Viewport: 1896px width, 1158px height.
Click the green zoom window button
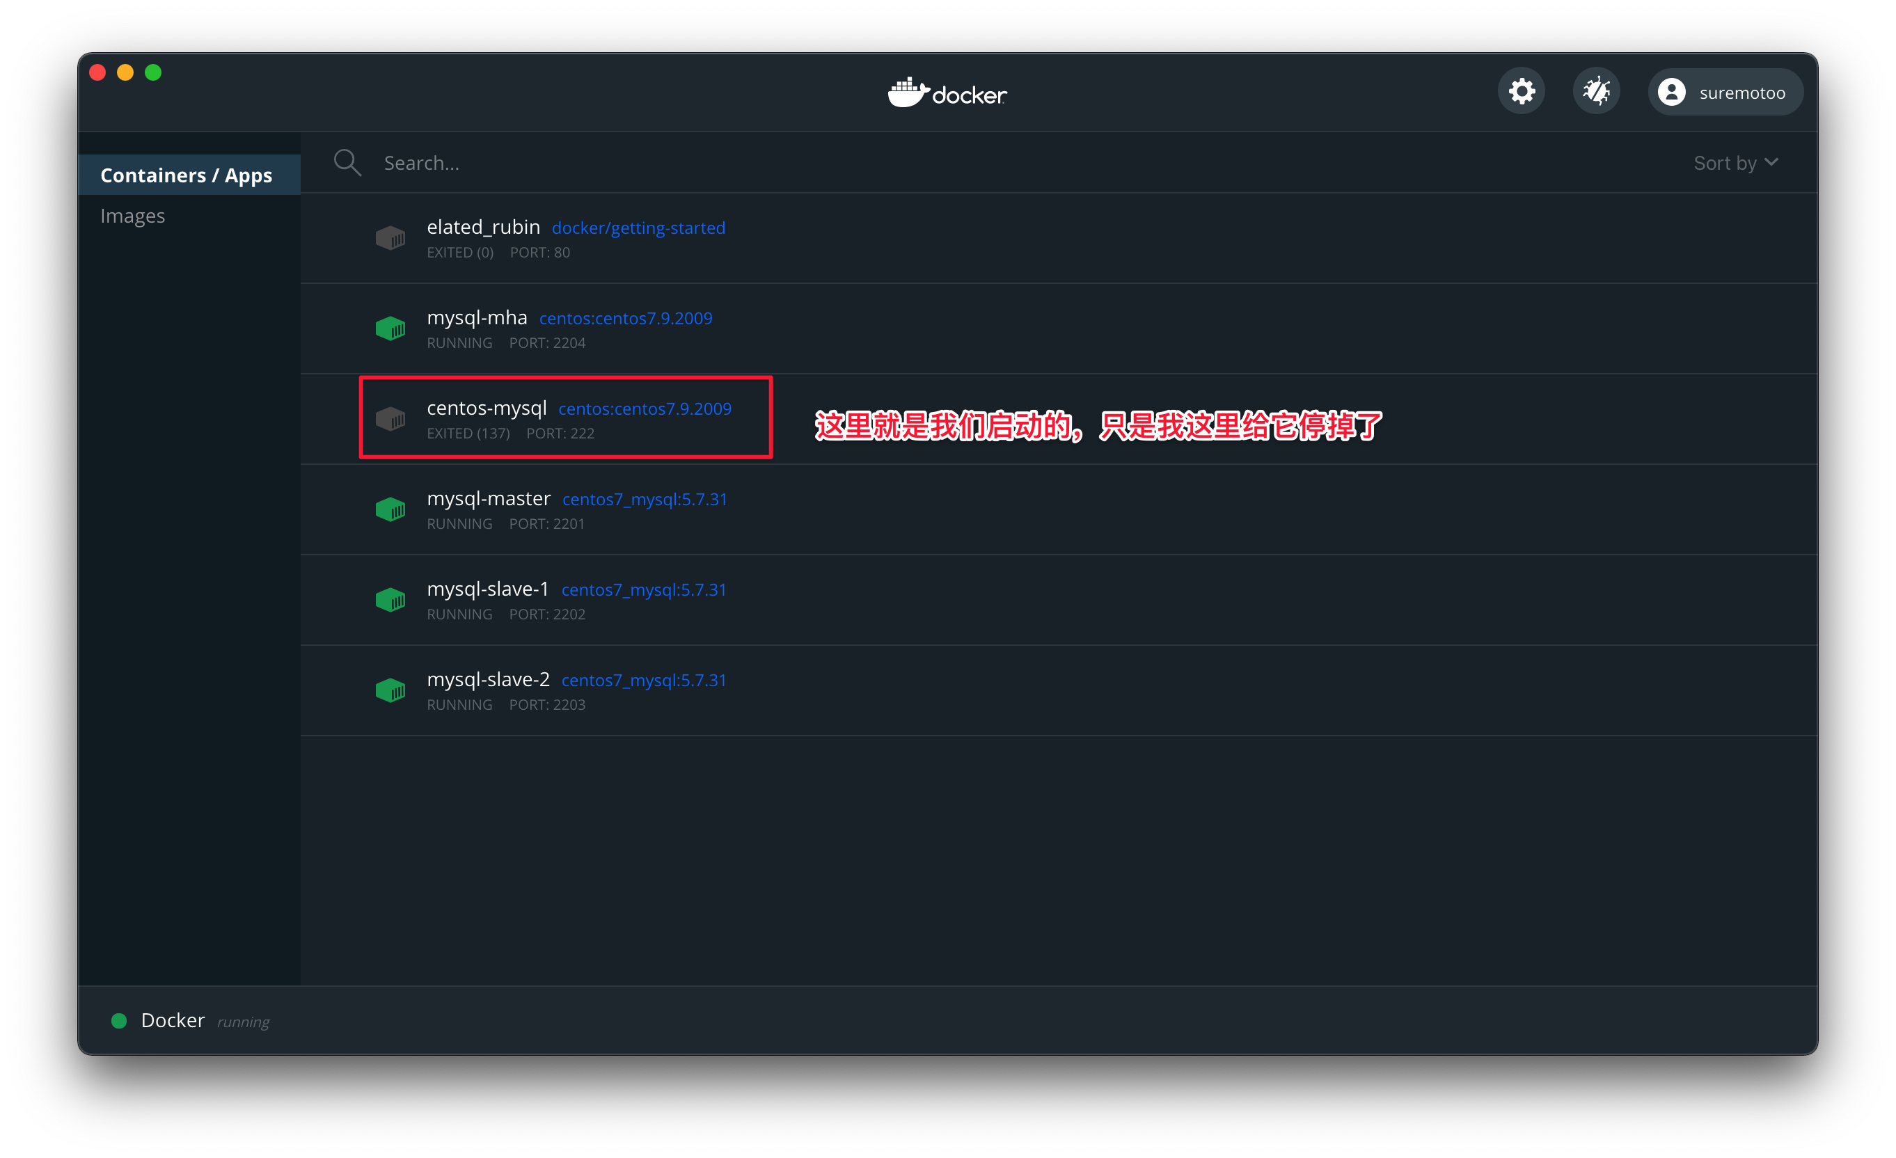pyautogui.click(x=153, y=72)
